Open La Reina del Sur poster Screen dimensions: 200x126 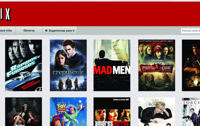point(23,112)
